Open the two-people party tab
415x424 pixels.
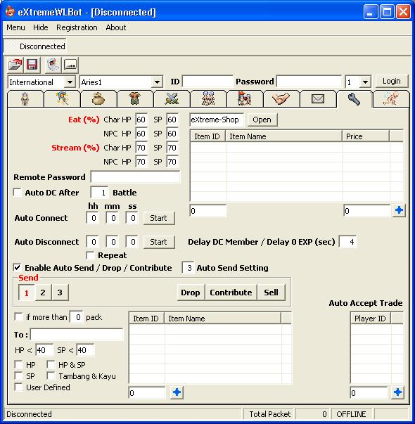click(208, 99)
